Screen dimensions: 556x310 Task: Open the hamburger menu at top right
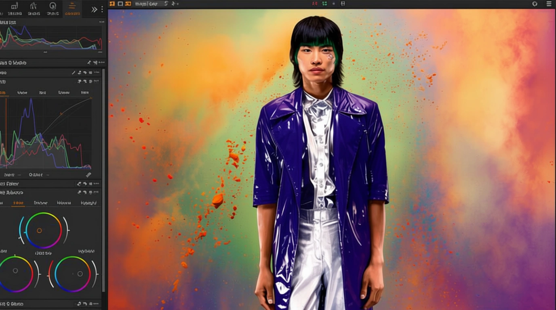click(x=548, y=4)
